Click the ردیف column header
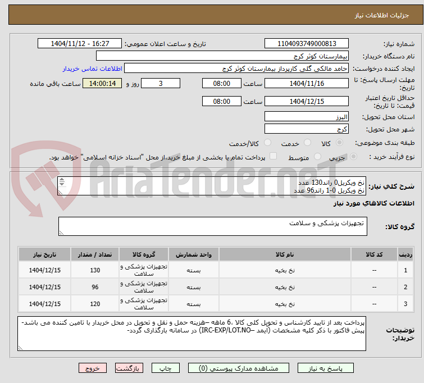The height and width of the screenshot is (383, 424). point(405,254)
